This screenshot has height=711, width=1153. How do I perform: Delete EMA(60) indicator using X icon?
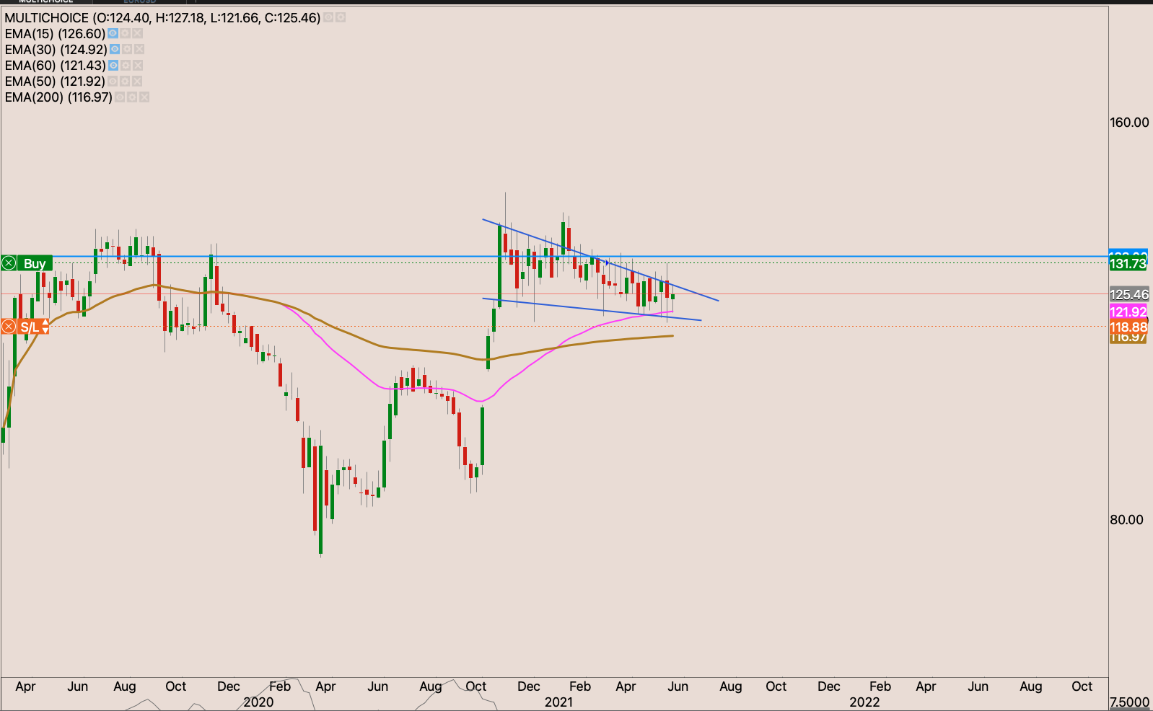tap(137, 66)
